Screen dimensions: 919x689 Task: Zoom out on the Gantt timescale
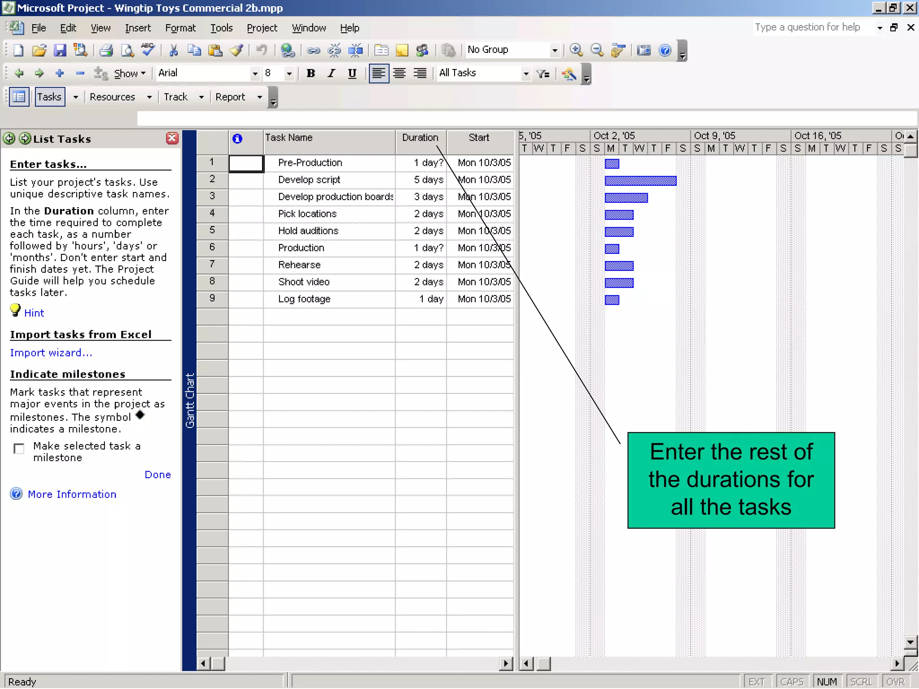coord(597,50)
